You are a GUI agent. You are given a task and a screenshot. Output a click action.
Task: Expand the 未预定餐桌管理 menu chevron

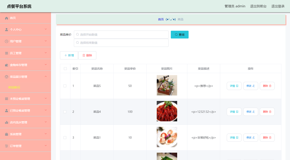[x=46, y=98]
